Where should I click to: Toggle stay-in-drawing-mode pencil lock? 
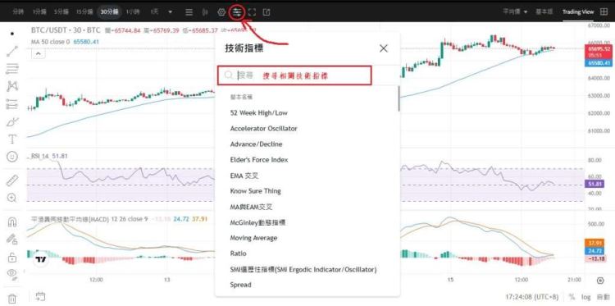click(12, 239)
